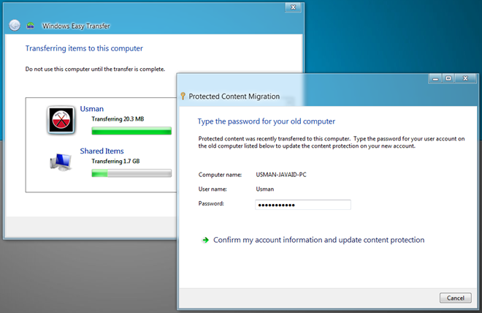482x313 pixels.
Task: Click the 'User name:' label
Action: [x=213, y=189]
